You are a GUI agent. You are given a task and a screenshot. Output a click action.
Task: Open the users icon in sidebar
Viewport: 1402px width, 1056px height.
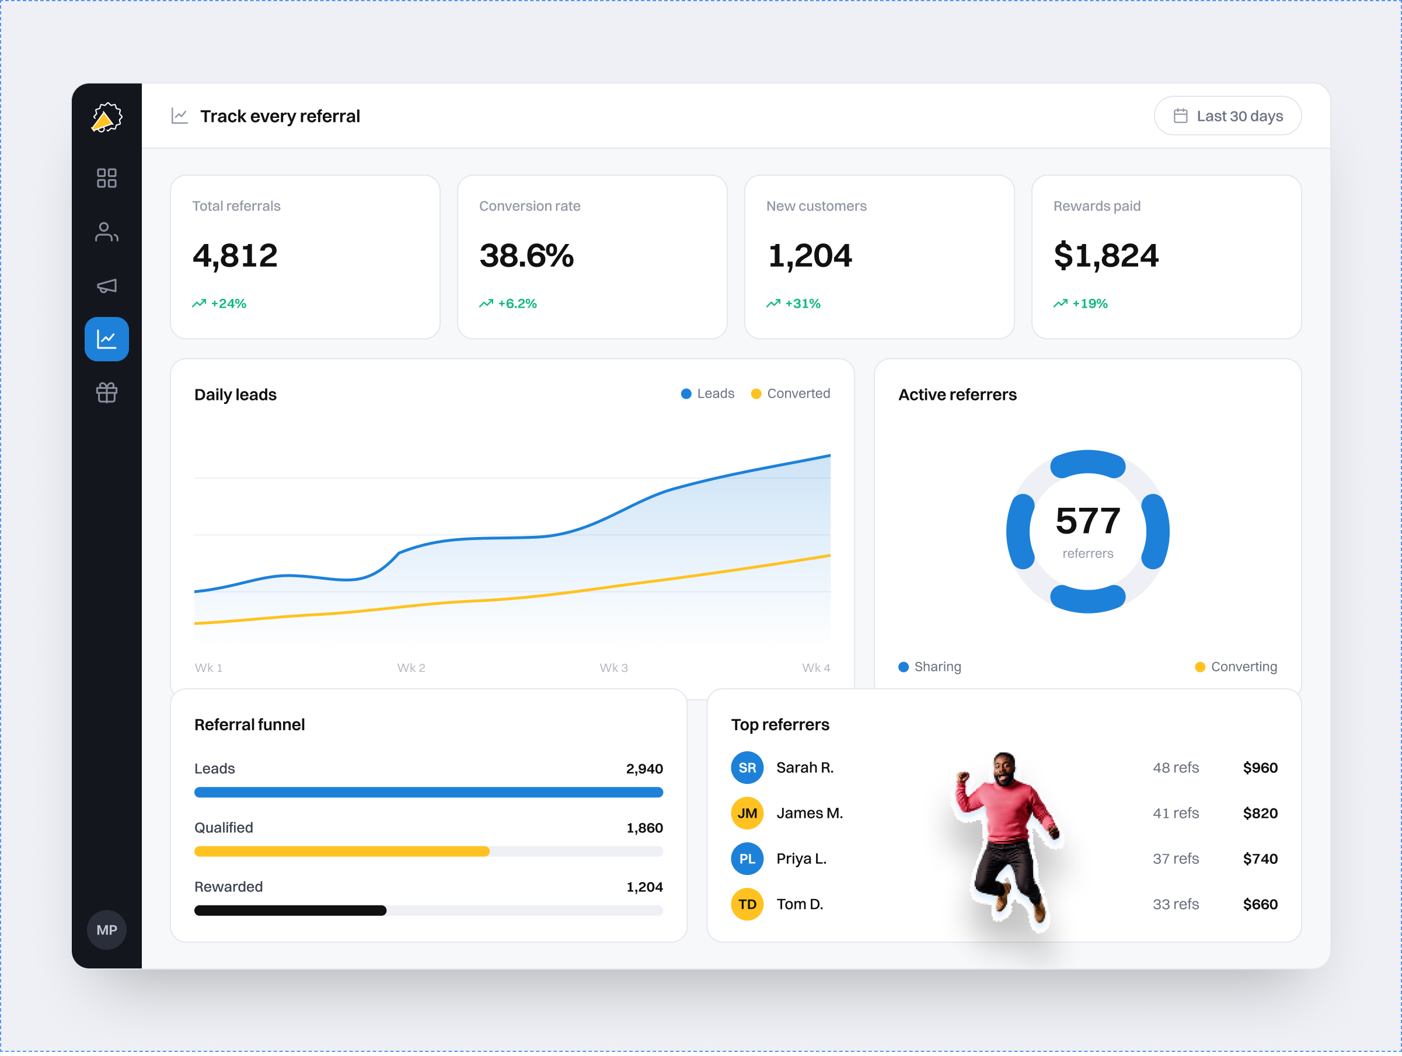[106, 233]
